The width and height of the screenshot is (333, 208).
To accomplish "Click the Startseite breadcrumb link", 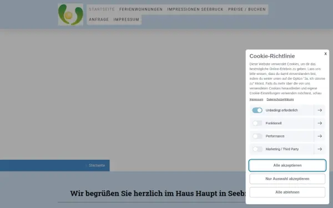I will 97,165.
